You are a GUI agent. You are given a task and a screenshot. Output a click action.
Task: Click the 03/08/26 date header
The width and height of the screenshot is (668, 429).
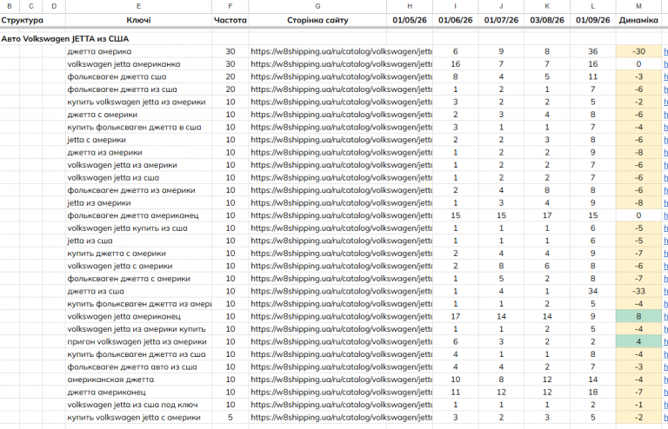pyautogui.click(x=547, y=20)
